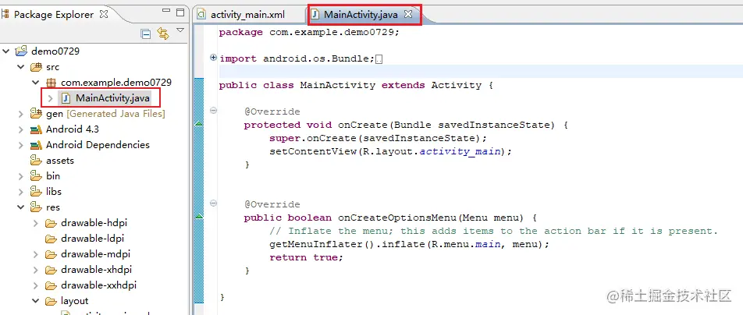Screen dimensions: 743x315
Task: Click 'super.onCreate(savedInstanceState);' line
Action: [x=378, y=138]
